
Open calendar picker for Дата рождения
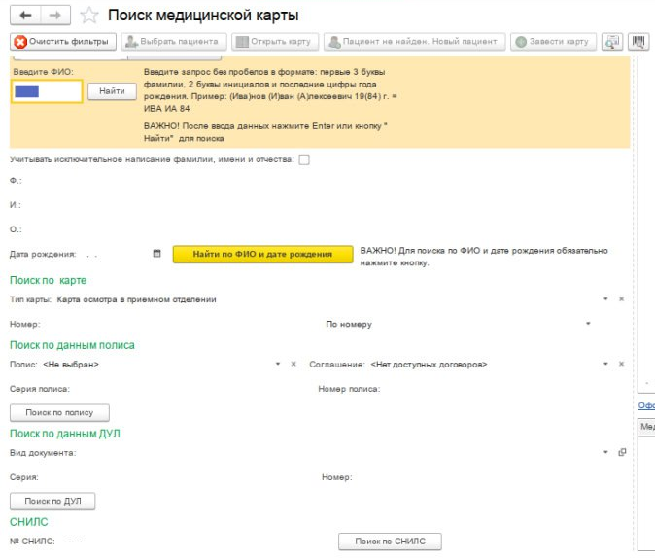[x=156, y=254]
